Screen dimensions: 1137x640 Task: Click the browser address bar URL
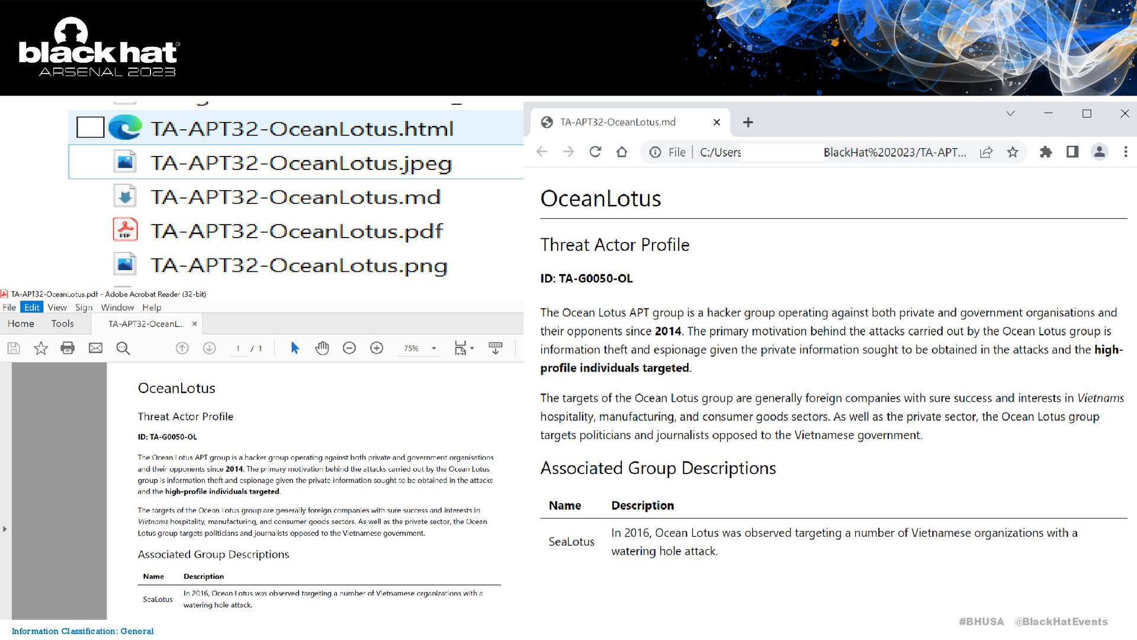833,152
